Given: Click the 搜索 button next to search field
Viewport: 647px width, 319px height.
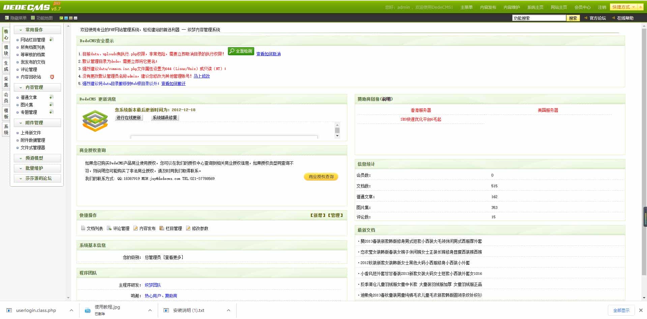Looking at the screenshot, I should click(x=573, y=18).
